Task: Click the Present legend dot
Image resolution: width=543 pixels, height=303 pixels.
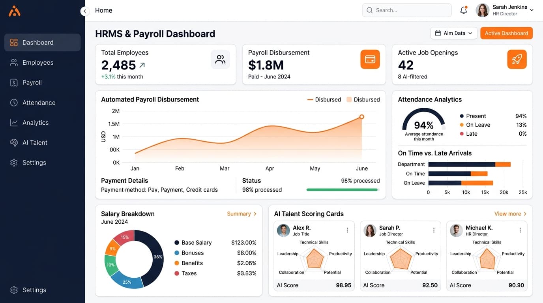Action: 462,116
